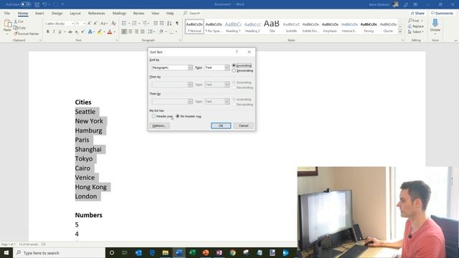Open Task View on the taskbar
Viewport: 459px width, 258px height.
coord(125,253)
